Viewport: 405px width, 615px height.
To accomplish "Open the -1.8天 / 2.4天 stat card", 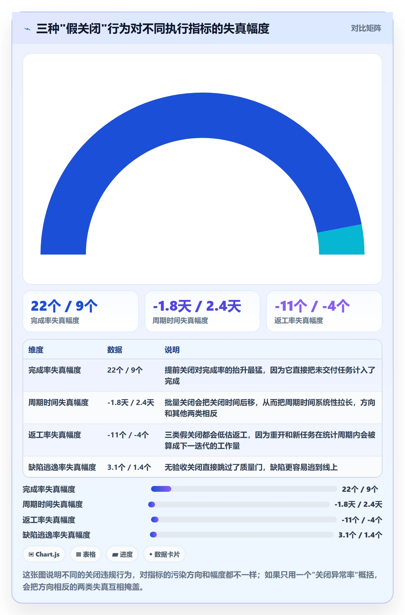I will coord(203,311).
